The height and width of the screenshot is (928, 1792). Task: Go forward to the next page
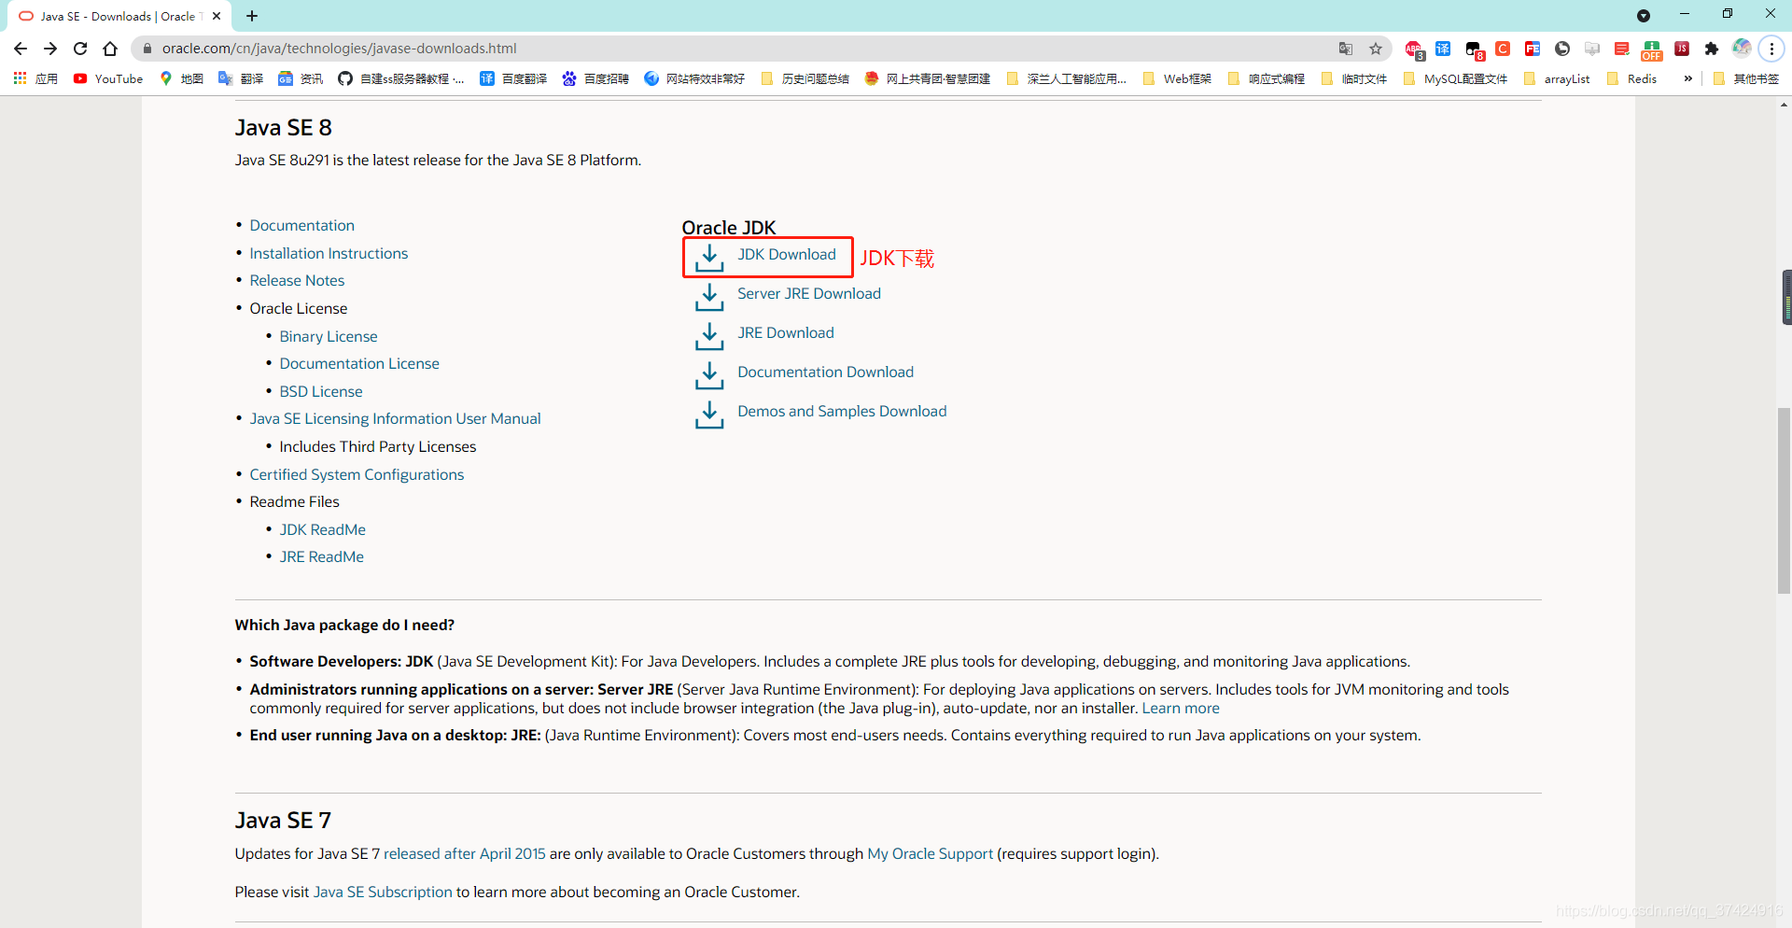click(x=50, y=49)
